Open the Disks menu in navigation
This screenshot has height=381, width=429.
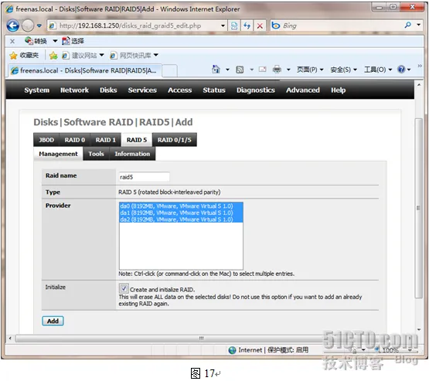tap(108, 90)
